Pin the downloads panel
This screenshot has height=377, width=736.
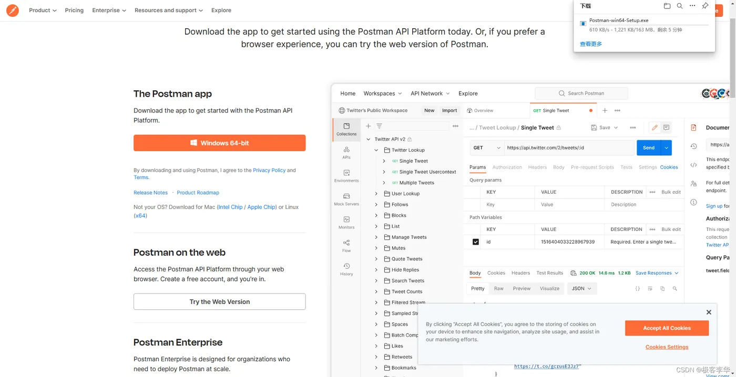(x=706, y=6)
